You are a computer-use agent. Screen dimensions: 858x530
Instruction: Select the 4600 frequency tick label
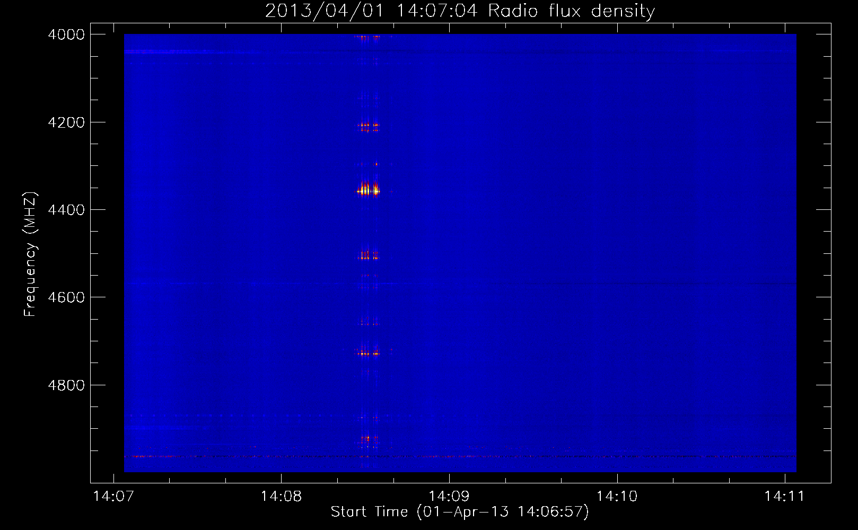coord(66,297)
